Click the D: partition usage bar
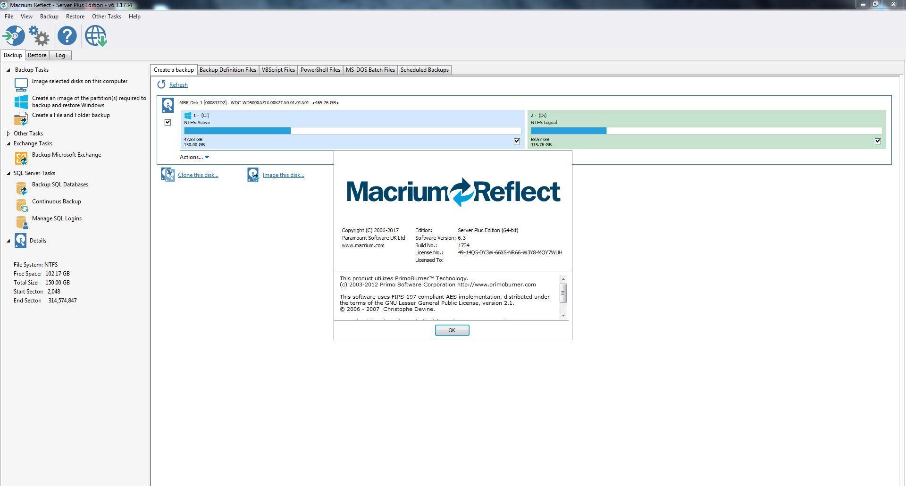The height and width of the screenshot is (486, 906). click(x=706, y=131)
